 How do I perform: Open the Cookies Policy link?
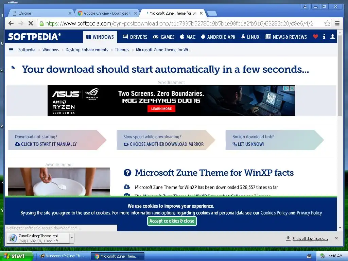pos(274,213)
